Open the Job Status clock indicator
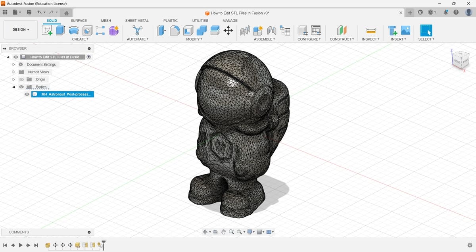 coord(432,12)
